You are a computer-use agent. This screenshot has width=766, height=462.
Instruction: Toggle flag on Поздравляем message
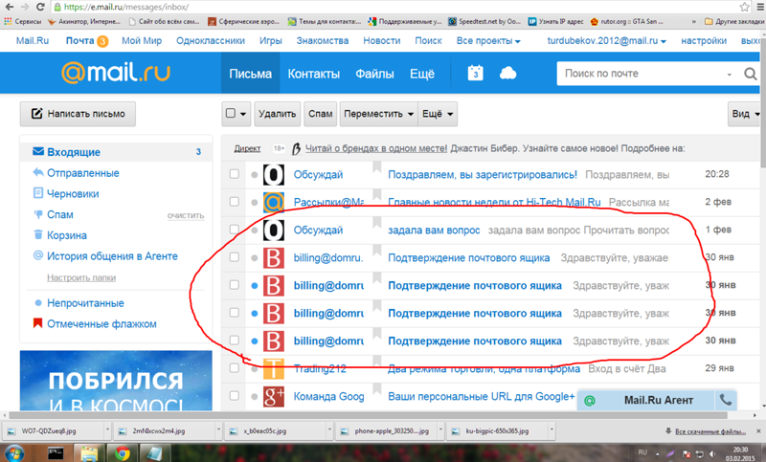click(376, 167)
